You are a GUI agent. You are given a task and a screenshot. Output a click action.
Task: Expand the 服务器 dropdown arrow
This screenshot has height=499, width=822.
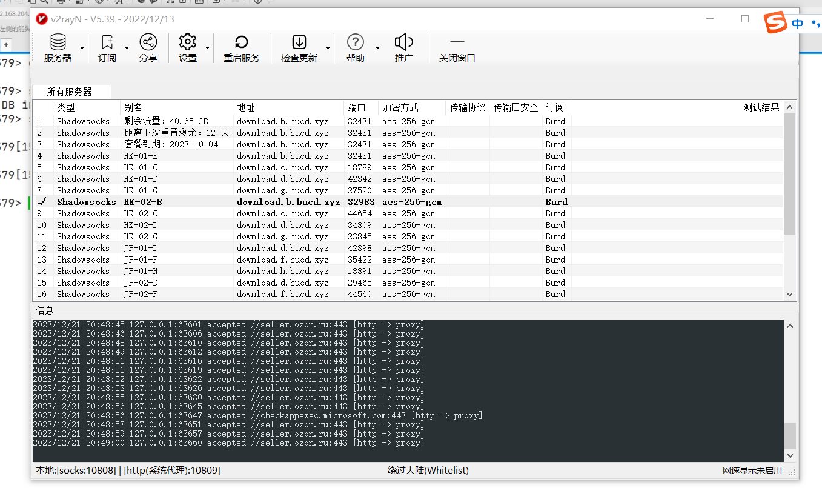pos(82,48)
